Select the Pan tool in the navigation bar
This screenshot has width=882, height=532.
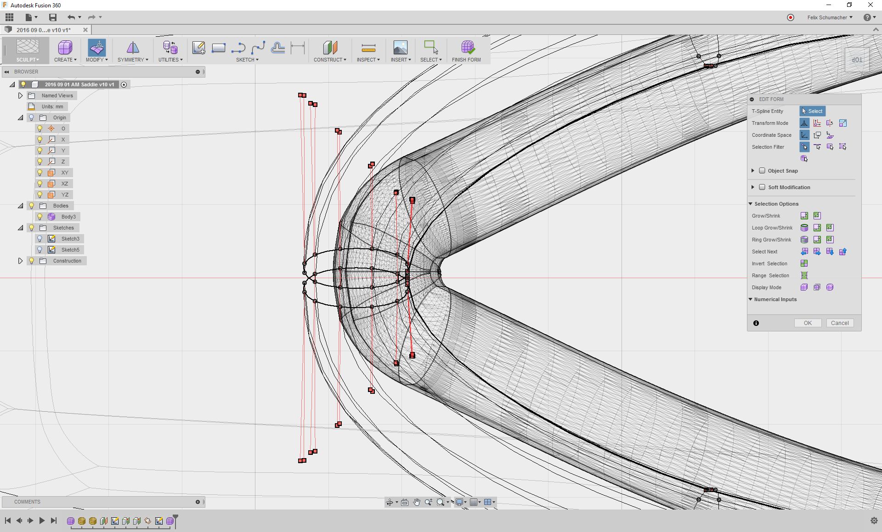click(x=416, y=502)
